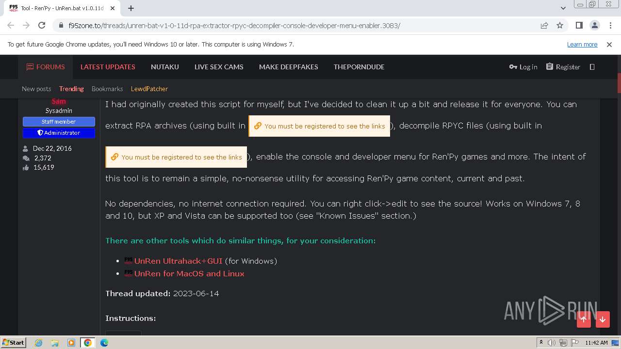Open the volume control in system tray

(x=552, y=343)
